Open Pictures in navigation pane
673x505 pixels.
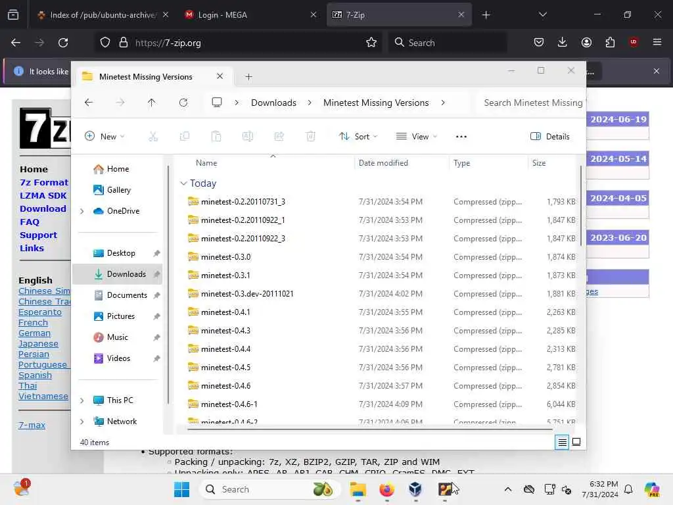pos(121,316)
